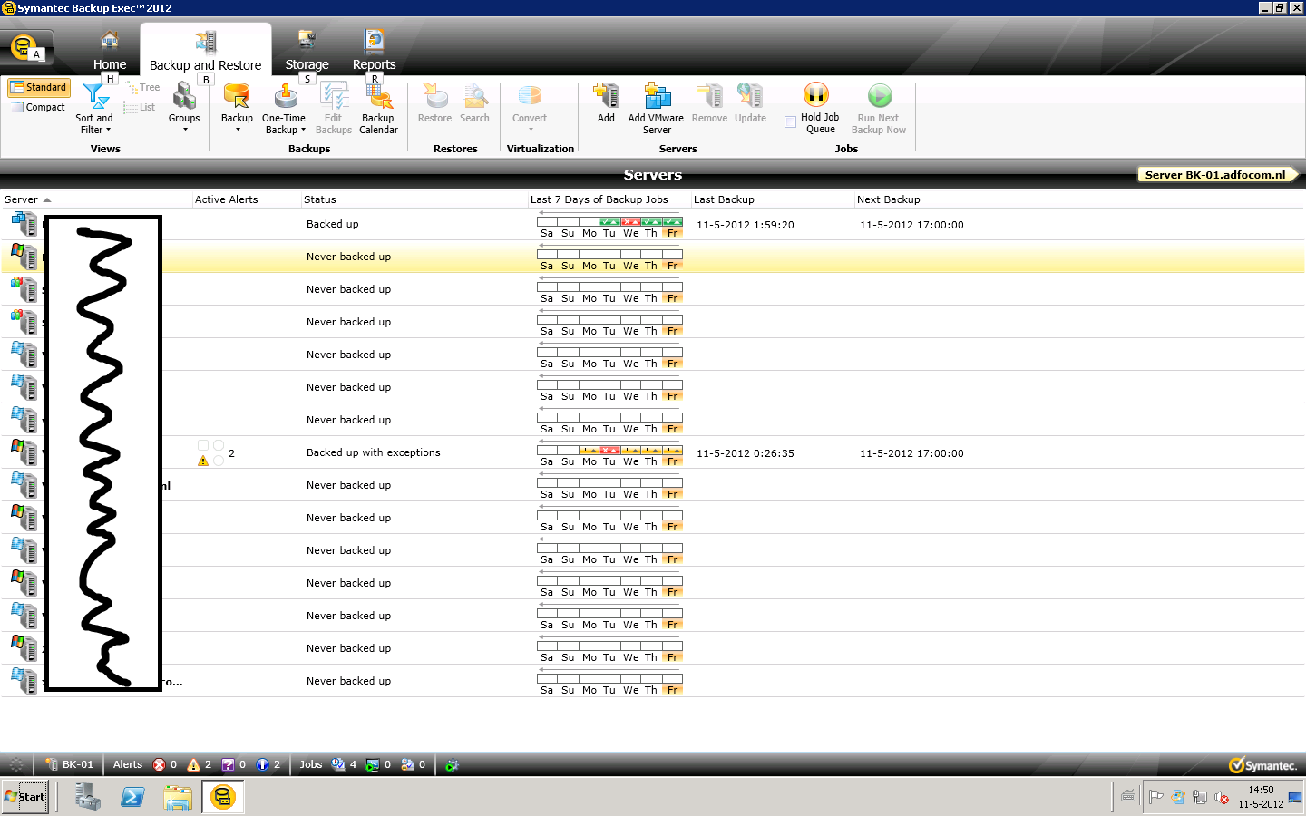Click the Next Backup column header

935,199
